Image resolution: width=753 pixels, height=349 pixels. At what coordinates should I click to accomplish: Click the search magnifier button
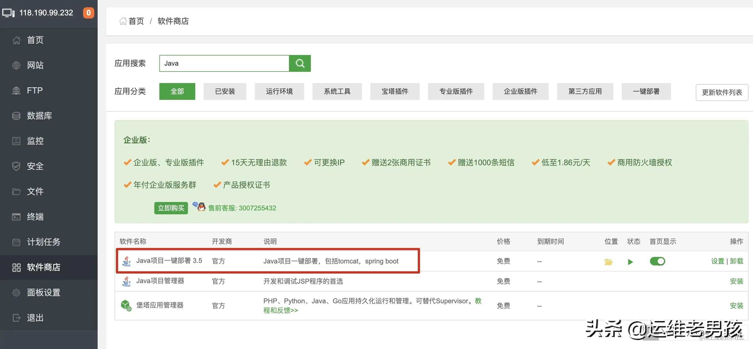300,63
